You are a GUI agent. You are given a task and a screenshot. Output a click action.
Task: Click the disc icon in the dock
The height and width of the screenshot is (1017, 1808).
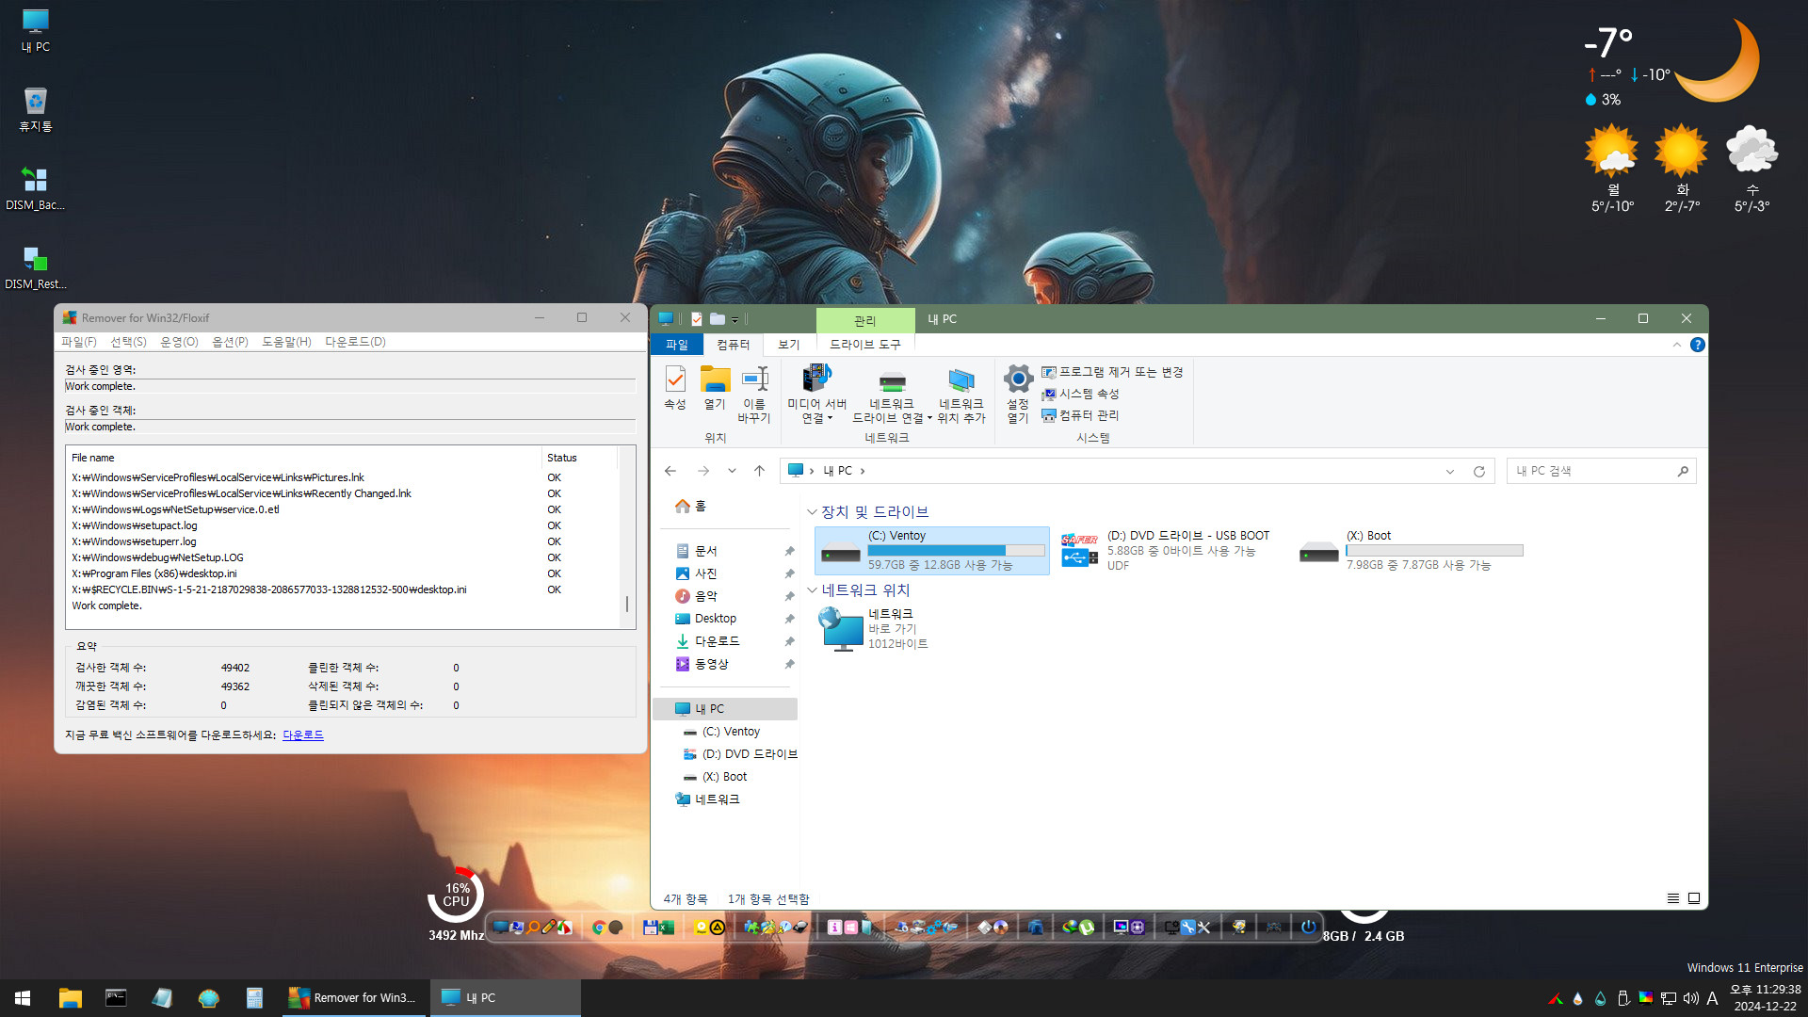1000,928
